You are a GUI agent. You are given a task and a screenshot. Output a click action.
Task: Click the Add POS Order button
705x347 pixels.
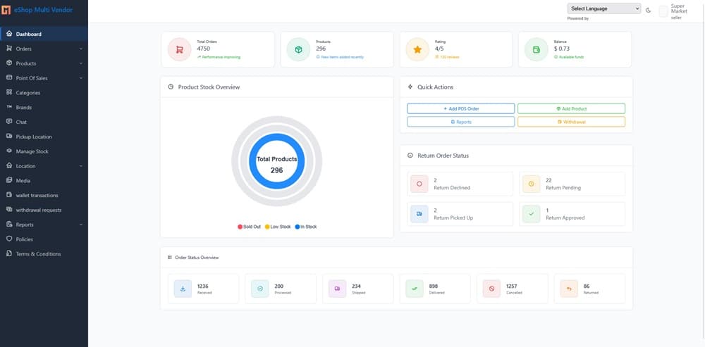pos(460,108)
